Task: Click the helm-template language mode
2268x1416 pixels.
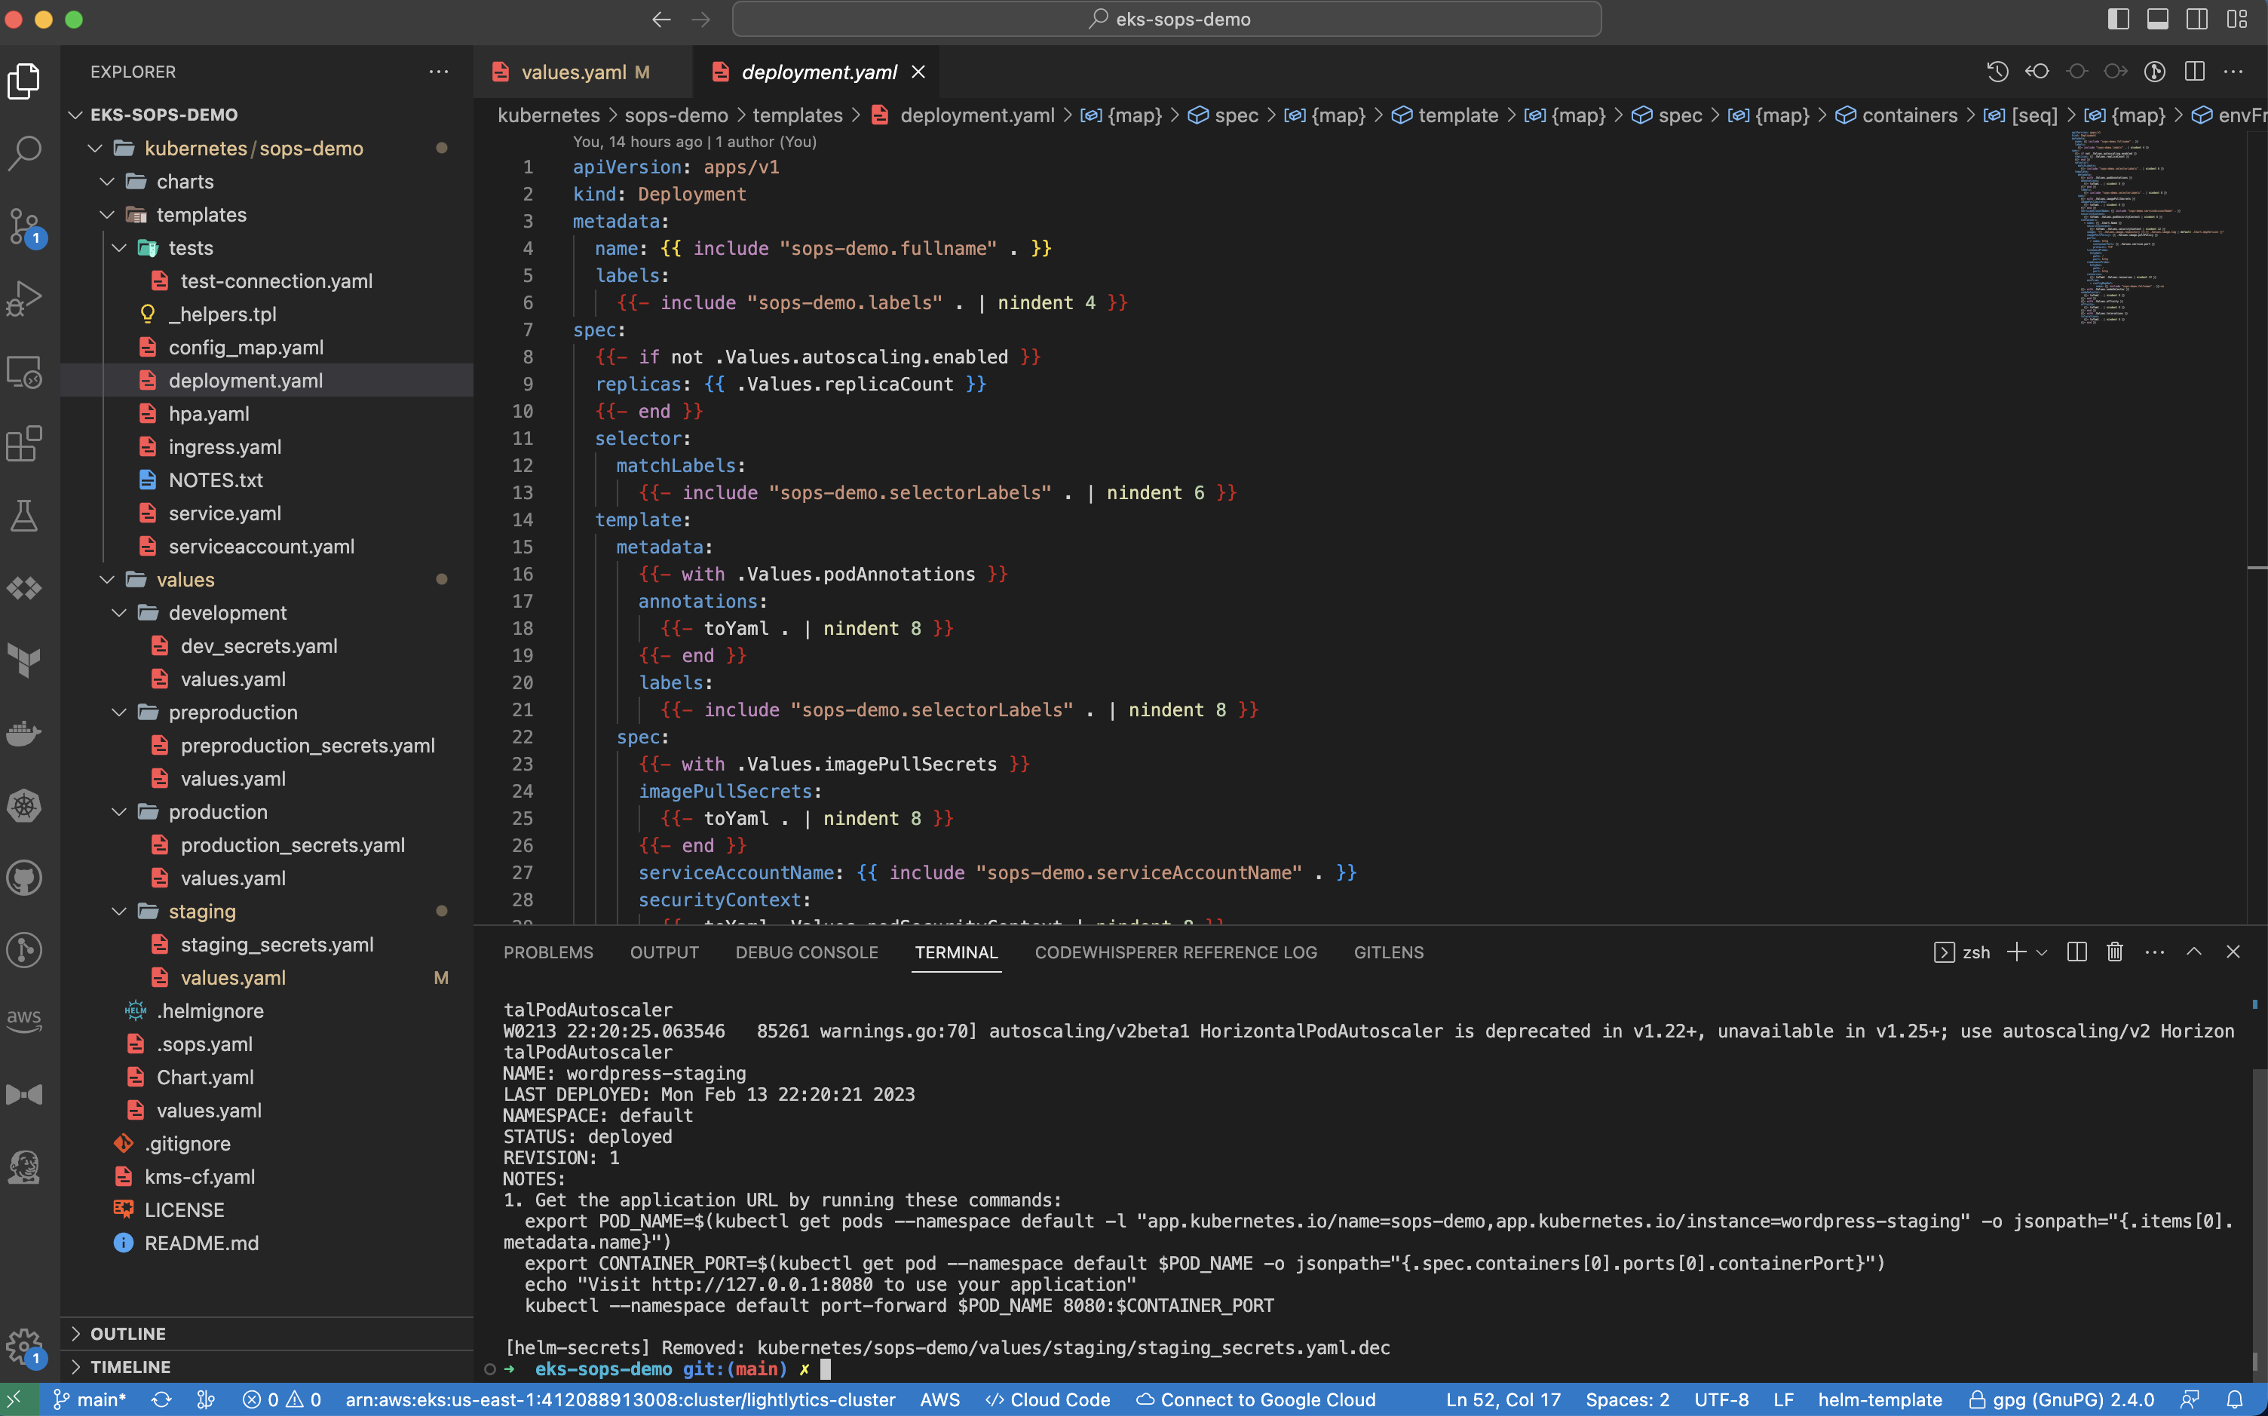Action: point(1880,1400)
